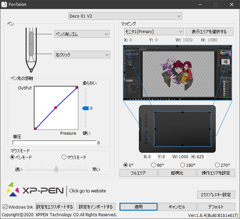Click the 硬い hard label

coord(86,133)
